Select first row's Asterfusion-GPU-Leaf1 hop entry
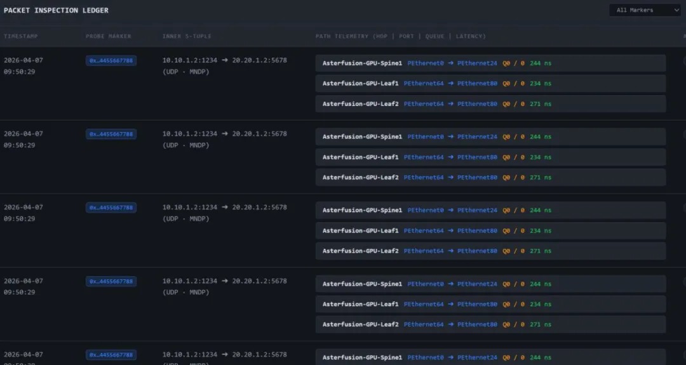This screenshot has width=686, height=365. coord(490,84)
